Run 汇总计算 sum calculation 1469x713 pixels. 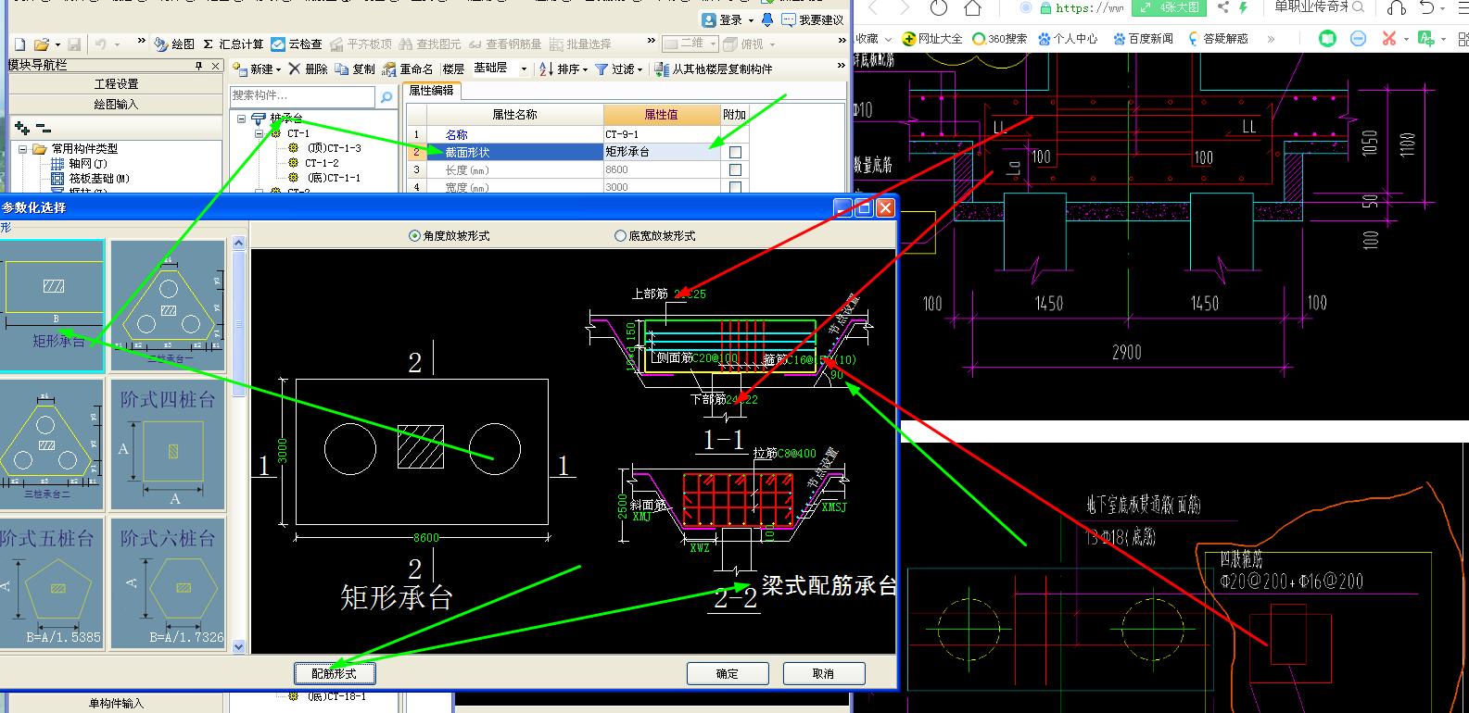coord(234,44)
